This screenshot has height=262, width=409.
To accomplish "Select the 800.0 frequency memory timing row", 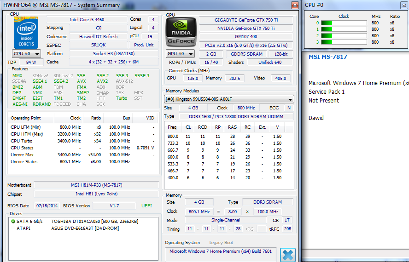I will pyautogui.click(x=229, y=137).
